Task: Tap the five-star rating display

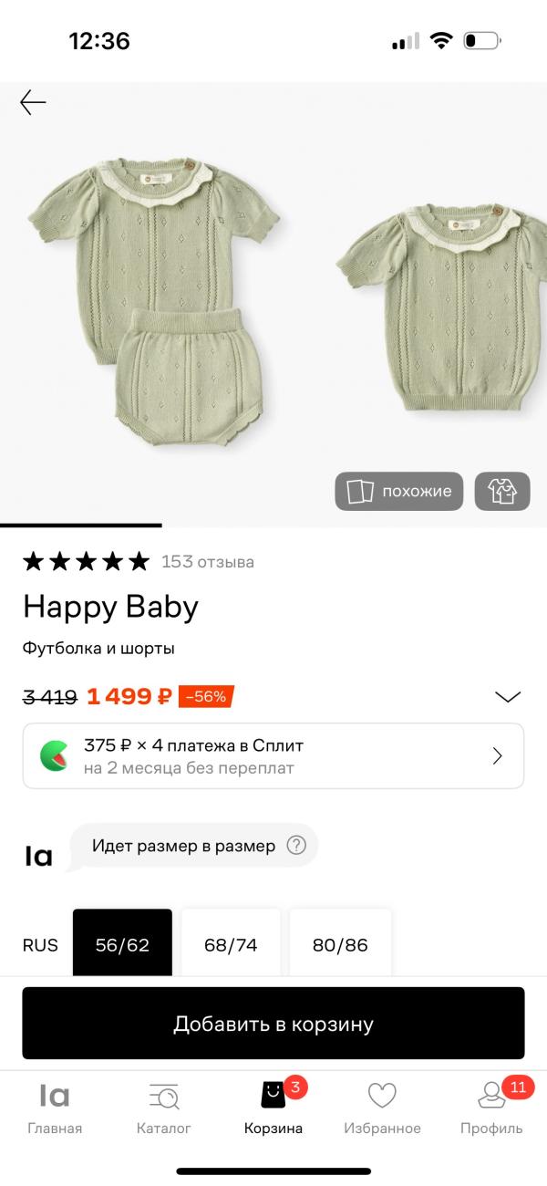Action: click(86, 561)
